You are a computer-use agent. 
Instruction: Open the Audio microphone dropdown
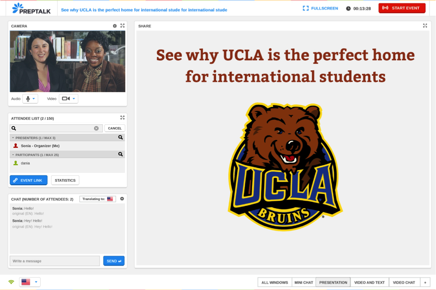[x=30, y=99]
